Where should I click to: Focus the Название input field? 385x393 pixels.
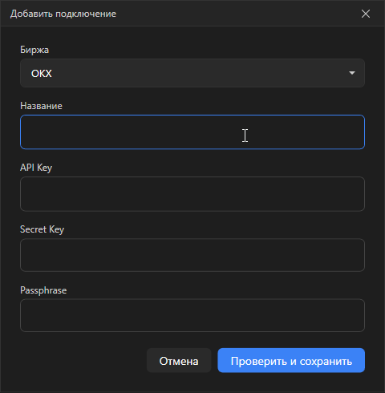click(192, 132)
